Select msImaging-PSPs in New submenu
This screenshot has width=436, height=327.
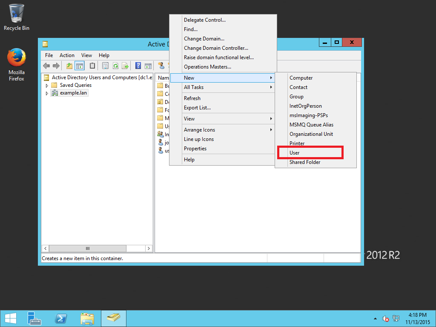point(316,115)
